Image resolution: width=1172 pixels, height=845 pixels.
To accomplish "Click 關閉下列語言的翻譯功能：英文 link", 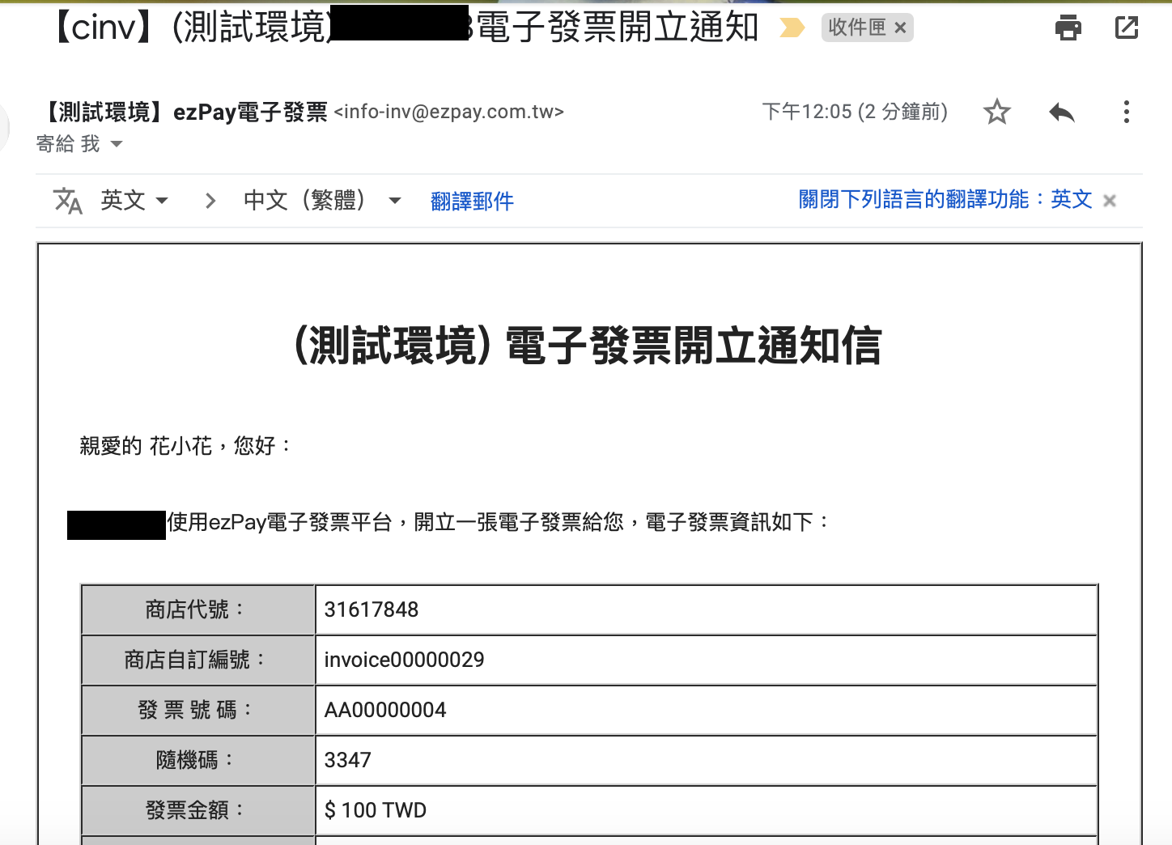I will point(943,200).
